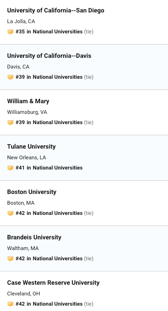Click the Cleveland, OH location text
The image size is (168, 311).
point(24,294)
